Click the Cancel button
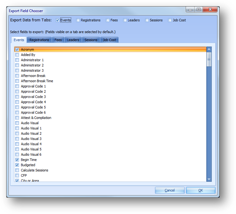The height and width of the screenshot is (214, 236). (x=170, y=191)
